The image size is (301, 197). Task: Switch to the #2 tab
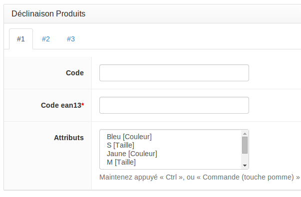click(46, 39)
